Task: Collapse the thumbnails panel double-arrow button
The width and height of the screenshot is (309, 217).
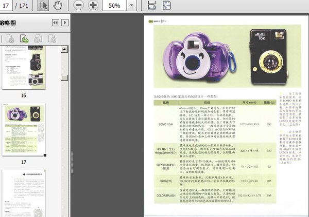Action: click(x=56, y=23)
